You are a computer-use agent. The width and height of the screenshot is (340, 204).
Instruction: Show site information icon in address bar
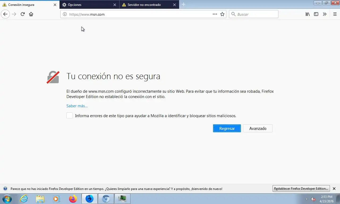(x=65, y=14)
